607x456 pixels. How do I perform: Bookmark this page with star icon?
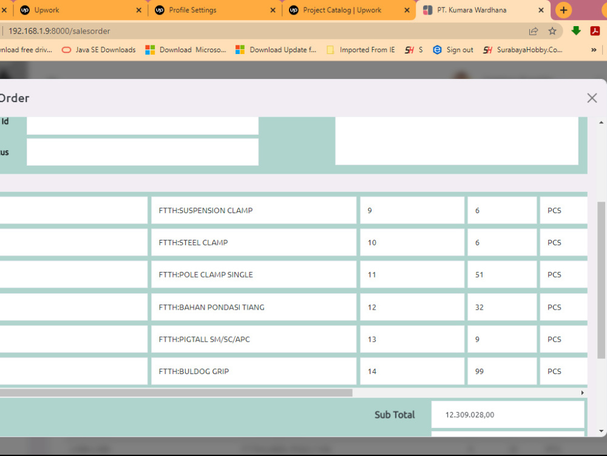pos(552,31)
